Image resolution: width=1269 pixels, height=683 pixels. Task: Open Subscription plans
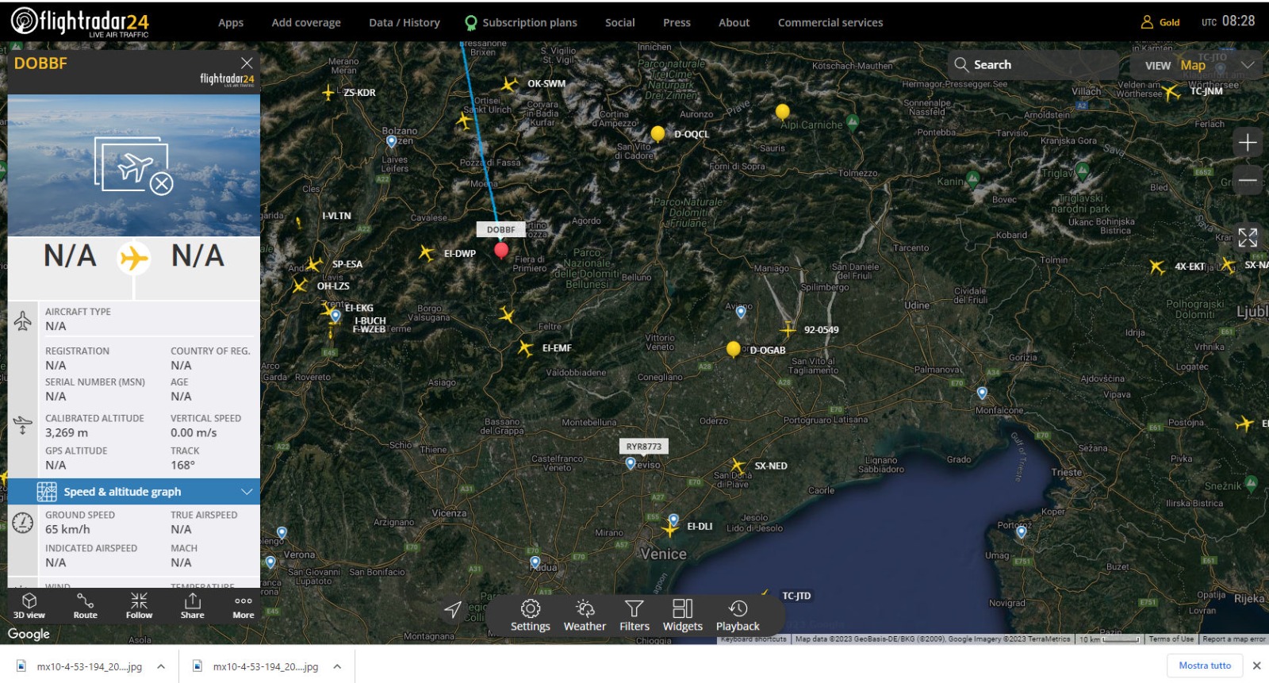pyautogui.click(x=521, y=22)
